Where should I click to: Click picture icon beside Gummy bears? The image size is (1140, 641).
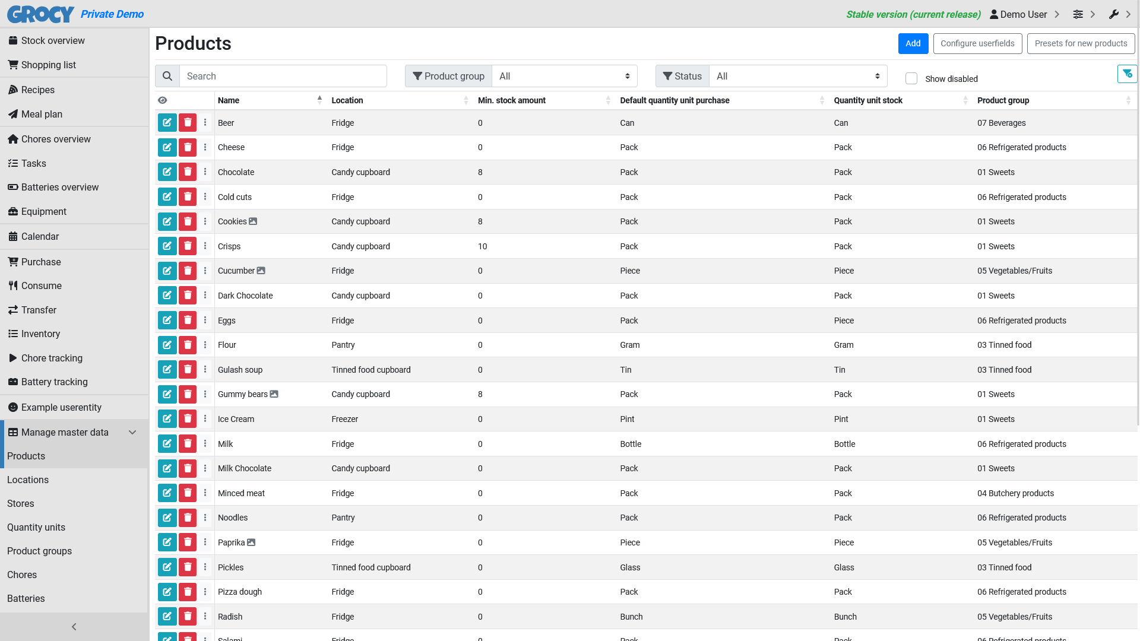274,394
